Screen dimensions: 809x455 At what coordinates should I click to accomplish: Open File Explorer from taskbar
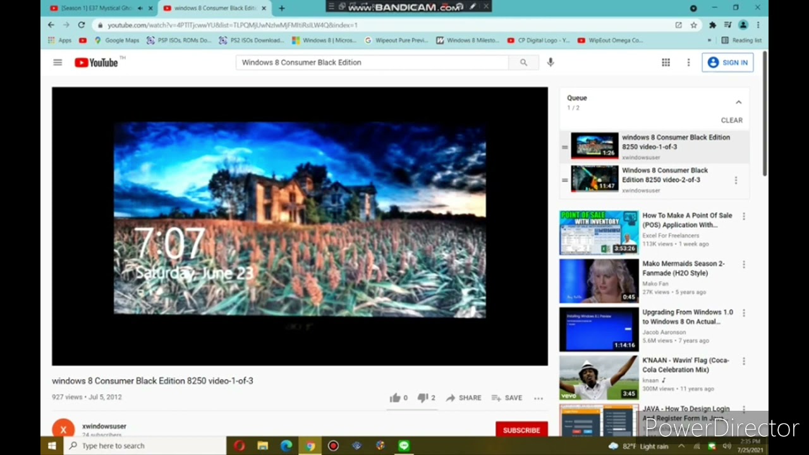click(x=263, y=446)
